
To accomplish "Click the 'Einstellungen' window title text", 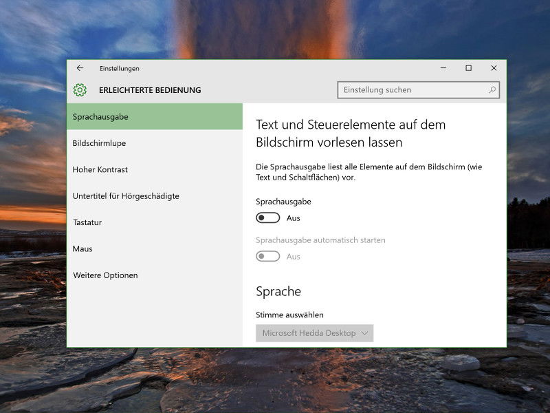I will pos(119,68).
